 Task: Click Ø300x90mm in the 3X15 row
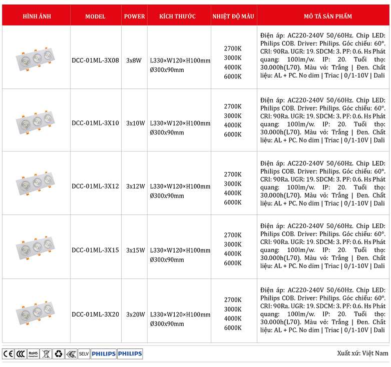point(167,259)
